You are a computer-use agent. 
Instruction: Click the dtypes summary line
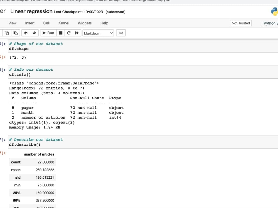(42, 122)
